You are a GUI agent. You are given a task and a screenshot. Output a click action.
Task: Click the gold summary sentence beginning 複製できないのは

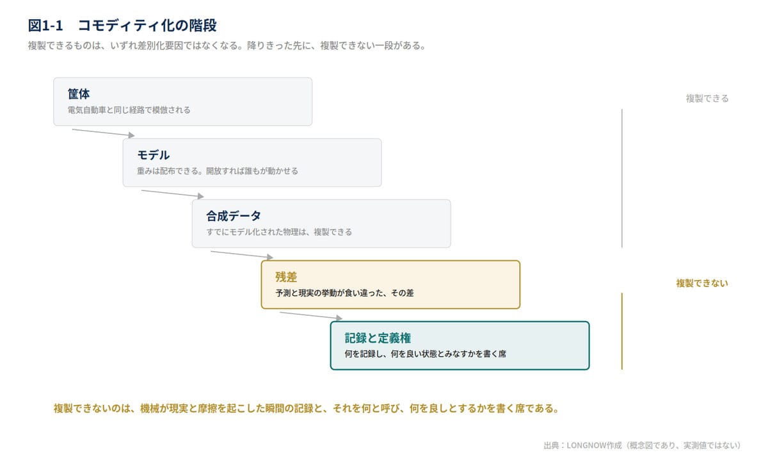pos(306,408)
